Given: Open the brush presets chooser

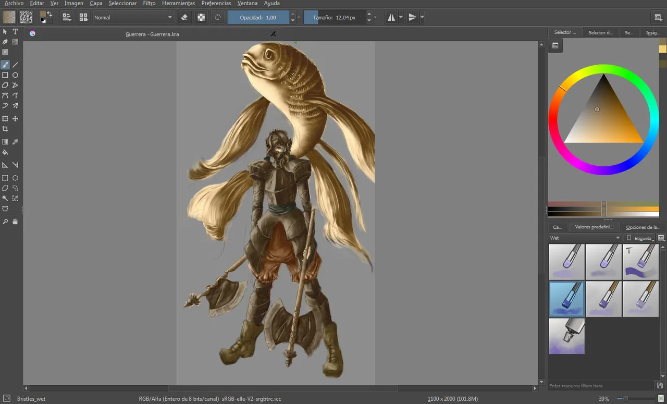Looking at the screenshot, I should [x=83, y=17].
